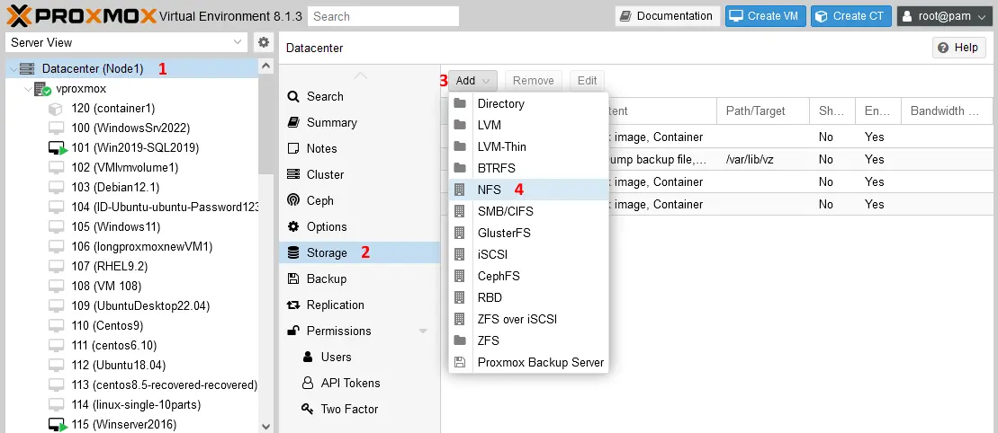Click running VM icon for 101 (Win2019-SQL2019)
The height and width of the screenshot is (433, 998).
coord(58,148)
